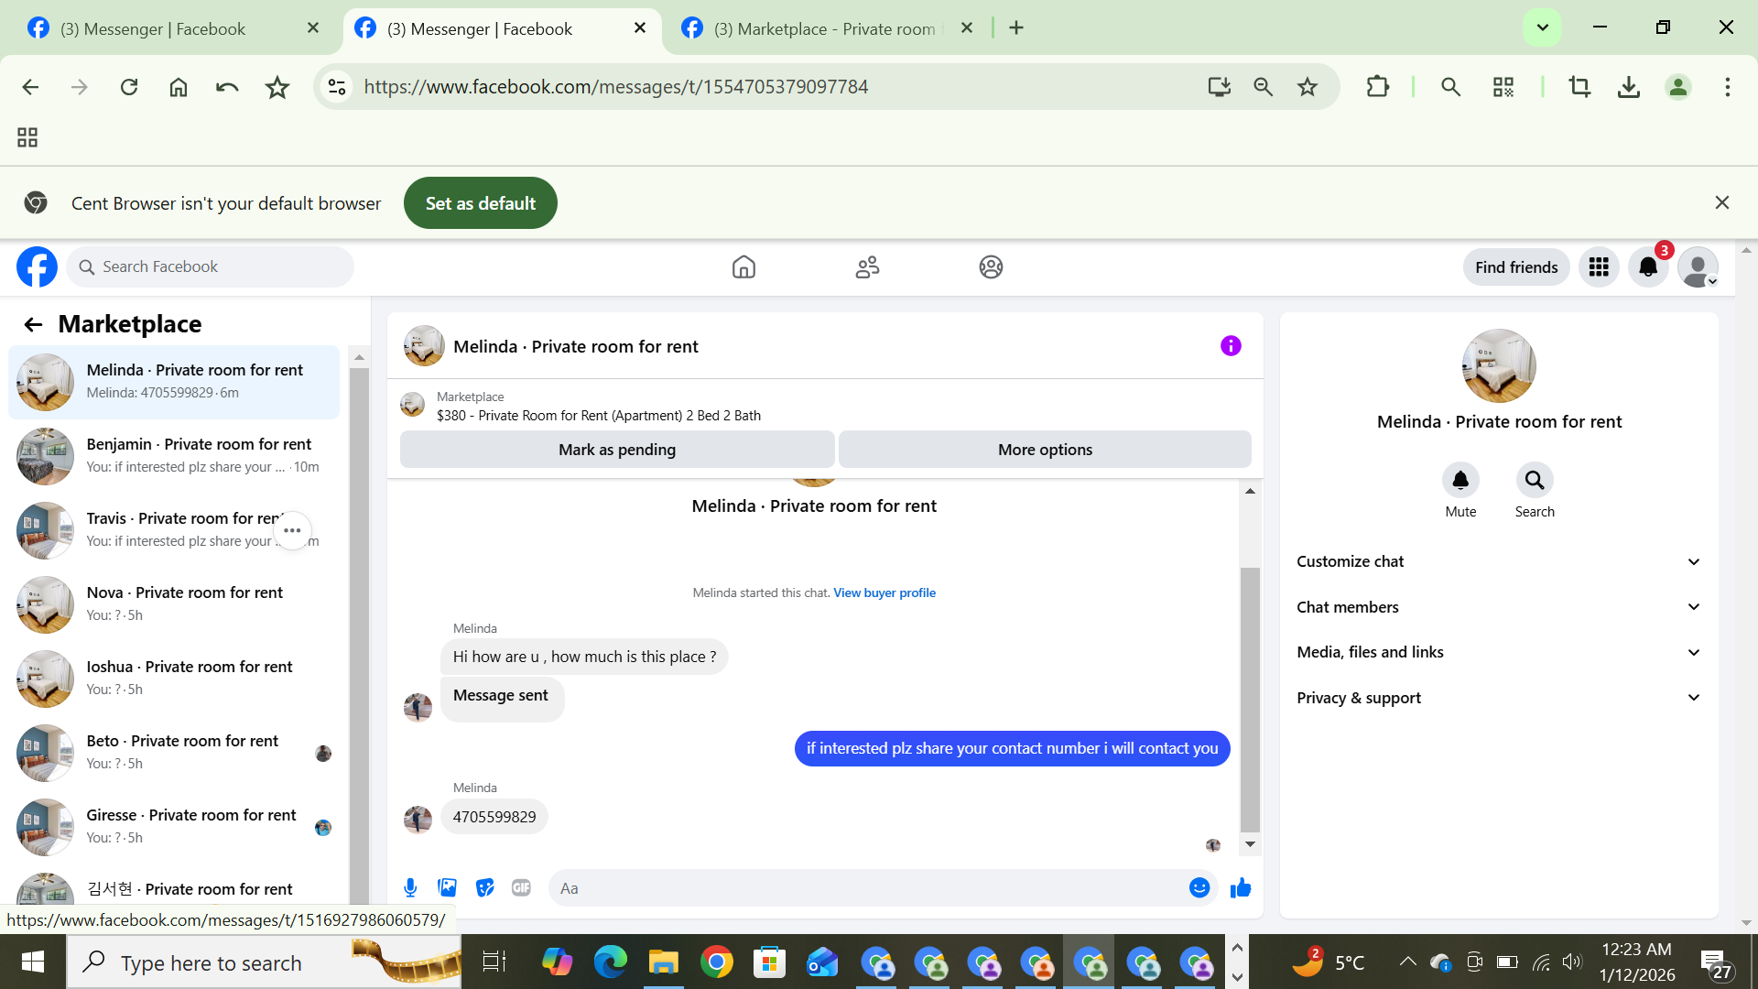The width and height of the screenshot is (1758, 989).
Task: Show hidden system tray icons chevron
Action: [1407, 962]
